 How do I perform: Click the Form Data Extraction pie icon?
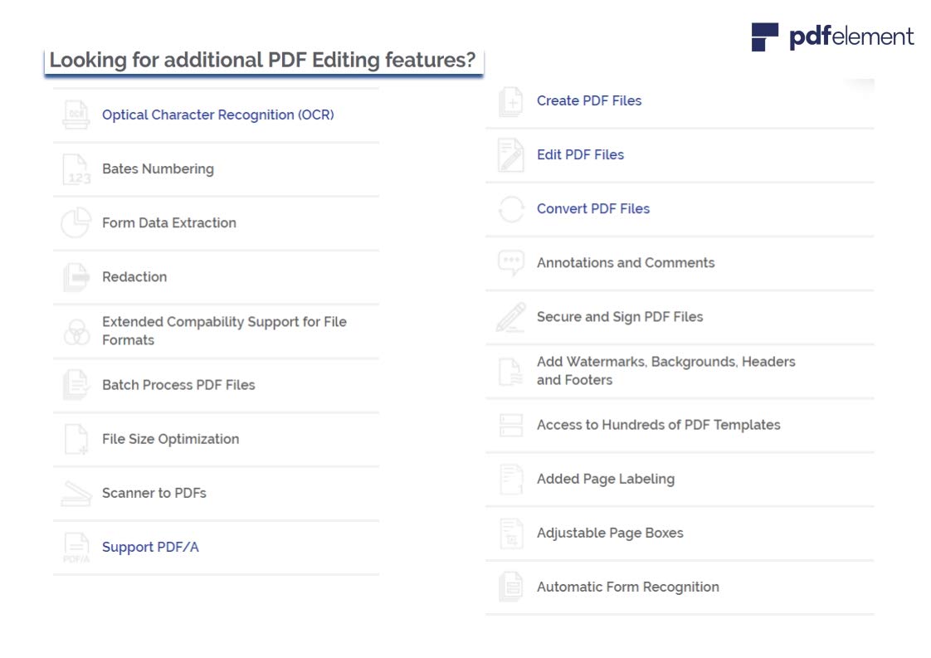pos(76,222)
